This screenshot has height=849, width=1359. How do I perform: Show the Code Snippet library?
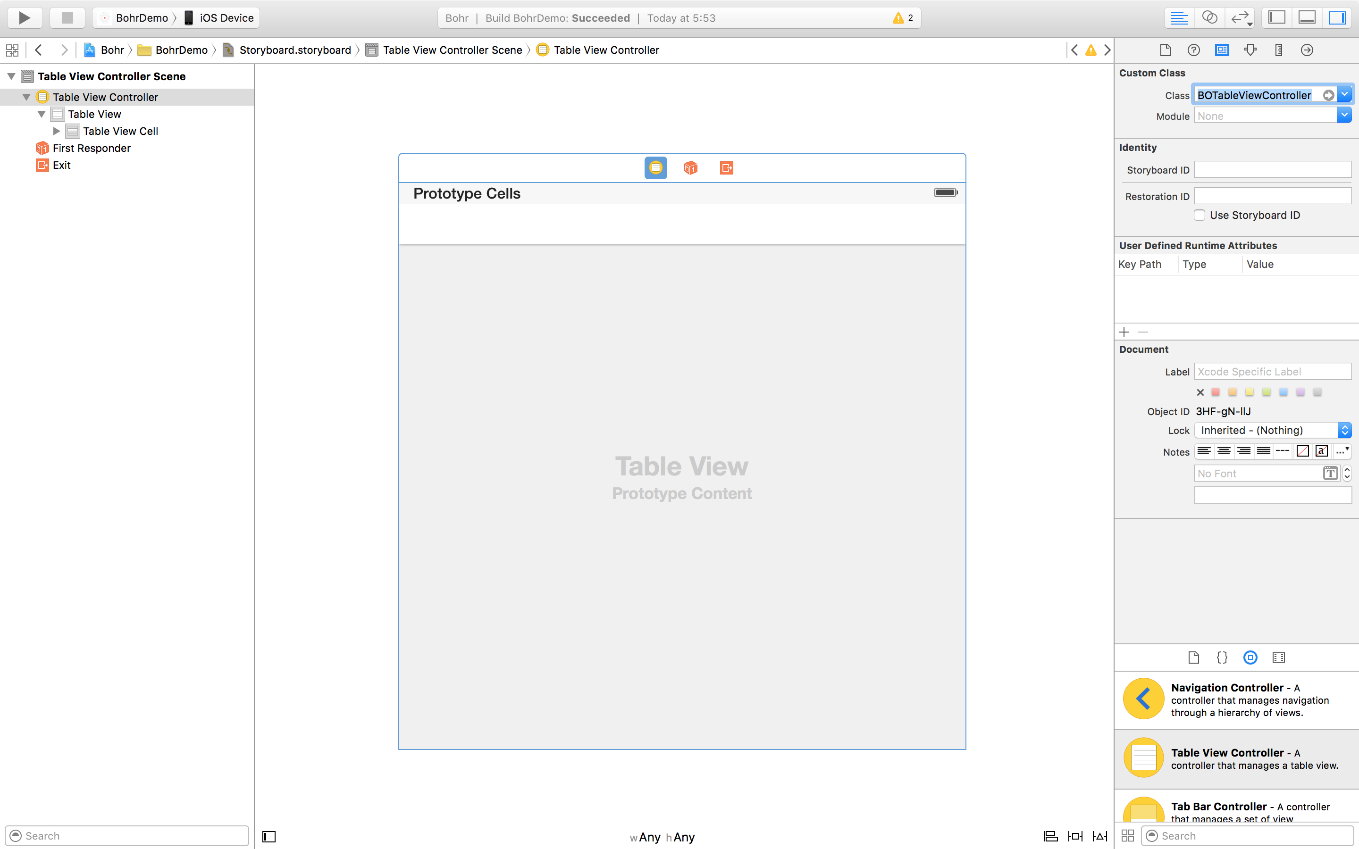click(x=1222, y=658)
